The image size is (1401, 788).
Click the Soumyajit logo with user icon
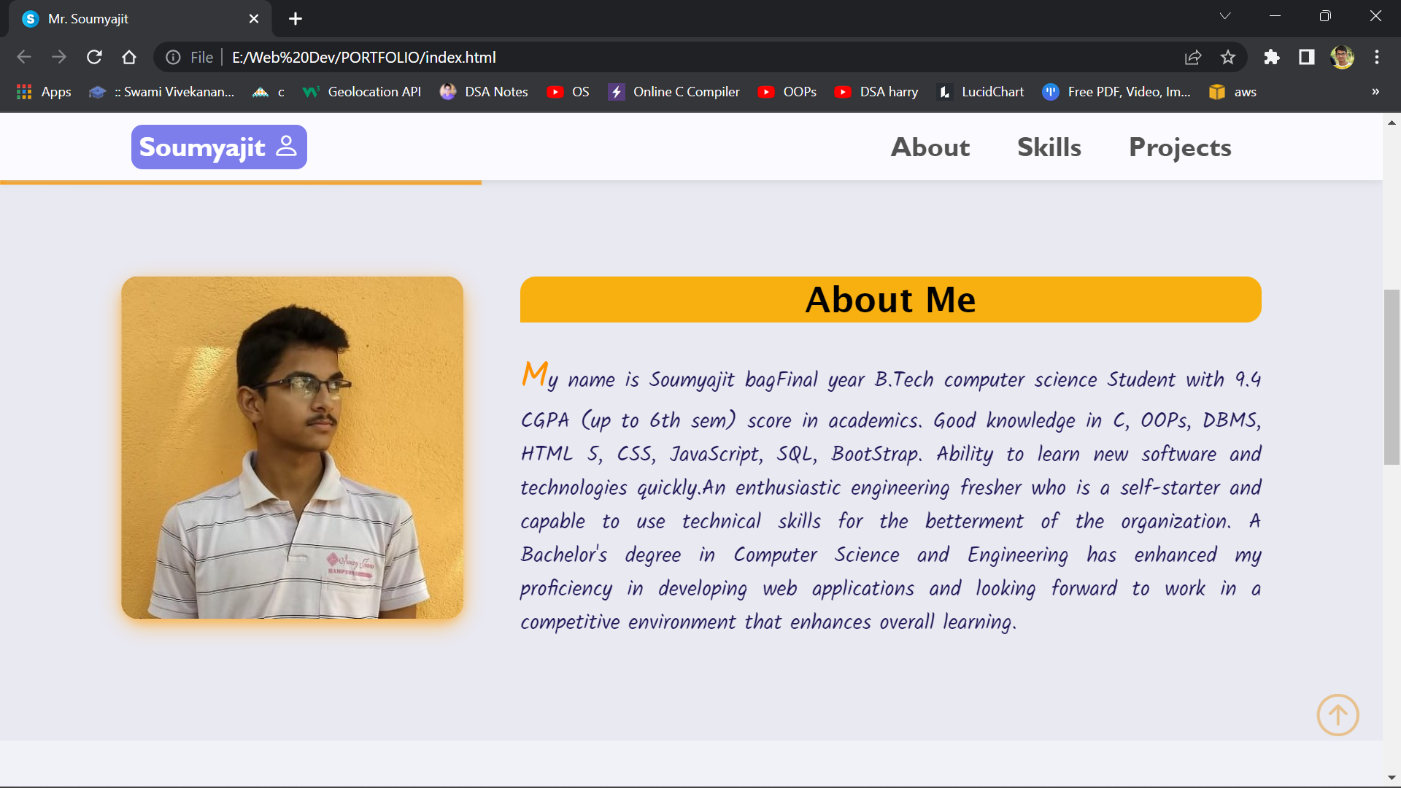point(219,147)
